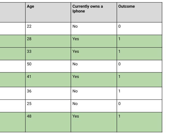This screenshot has height=136, width=194.
Task: Click outcome value in age 25 row
Action: (119, 104)
